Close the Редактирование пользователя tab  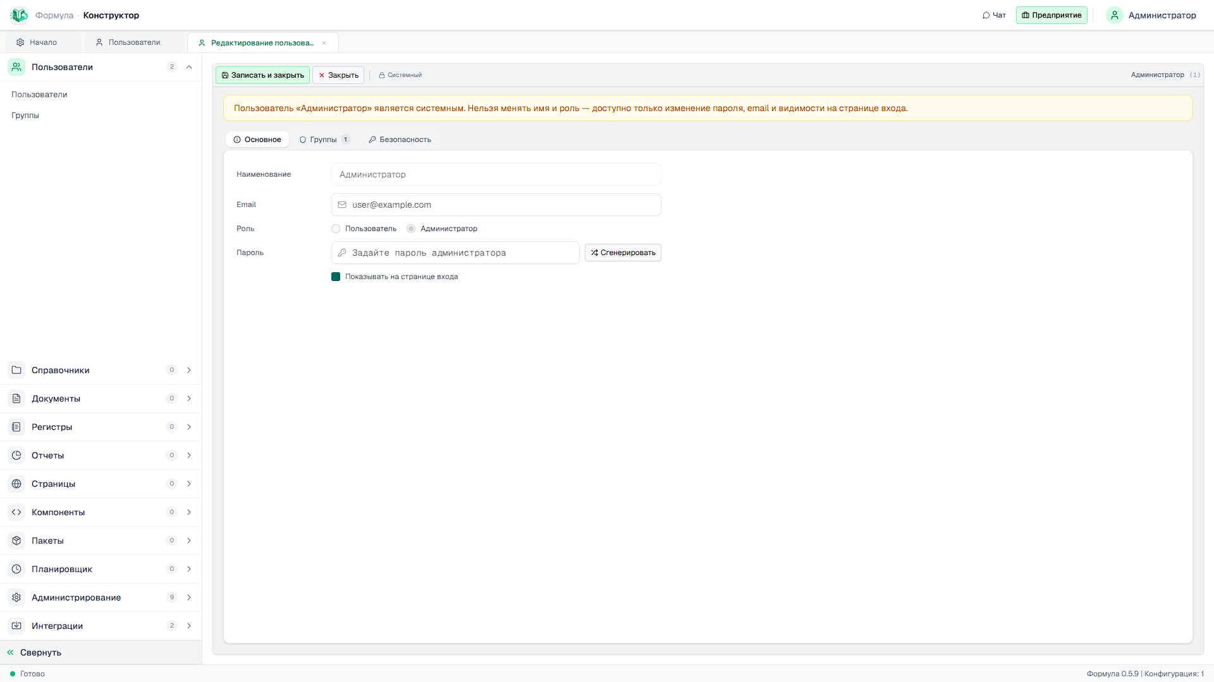tap(324, 43)
